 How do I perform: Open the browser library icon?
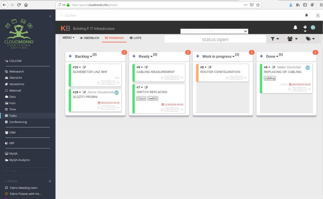pos(298,5)
